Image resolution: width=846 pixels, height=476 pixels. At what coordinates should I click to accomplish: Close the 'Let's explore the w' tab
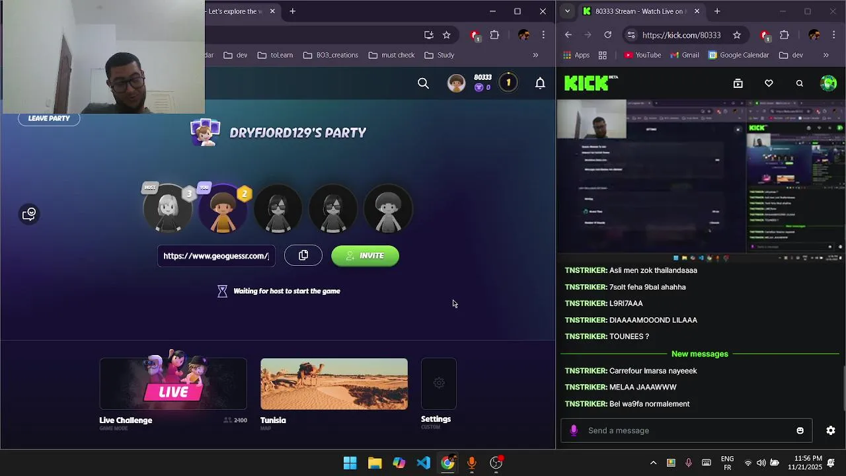(272, 11)
